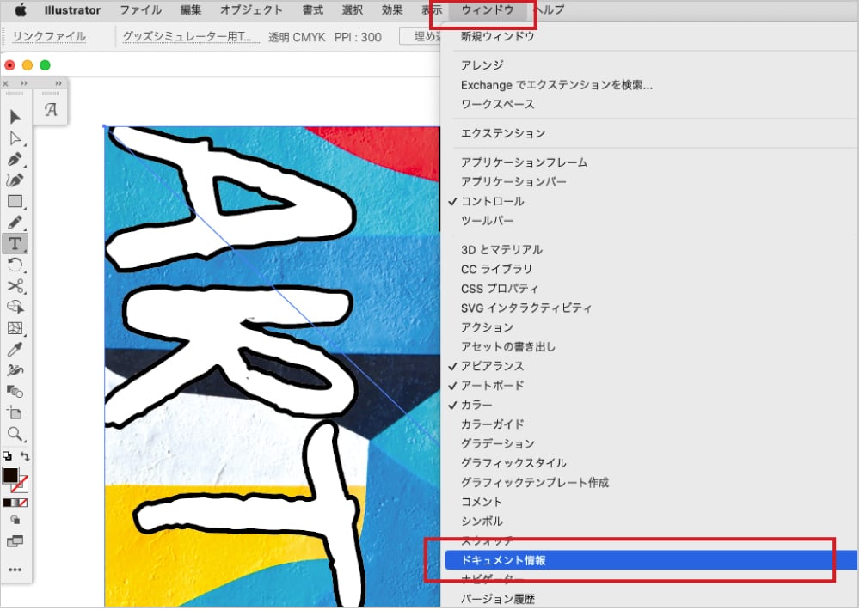Toggle the アピアランス panel checkmark item
The height and width of the screenshot is (610, 860).
pyautogui.click(x=492, y=366)
